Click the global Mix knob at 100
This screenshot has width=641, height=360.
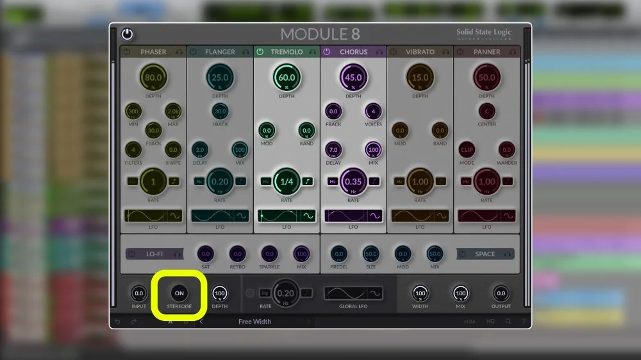pyautogui.click(x=460, y=293)
